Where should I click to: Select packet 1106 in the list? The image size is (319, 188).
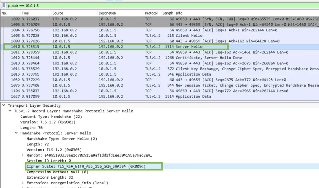160,91
